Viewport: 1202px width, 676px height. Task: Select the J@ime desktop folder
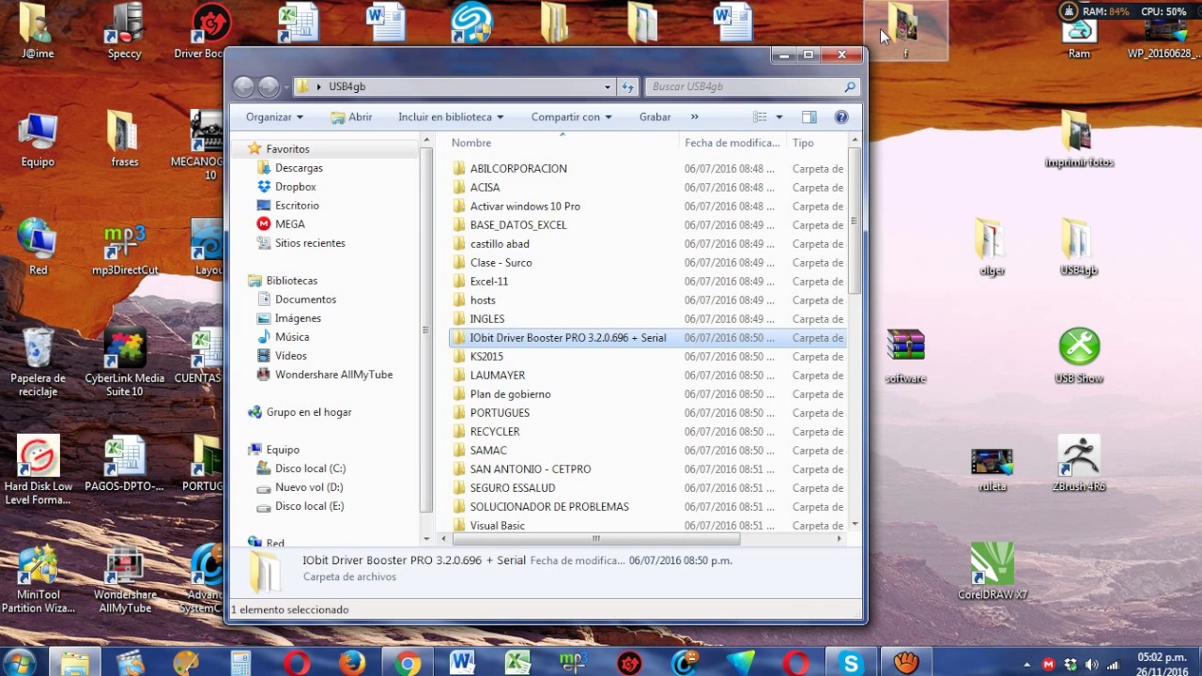coord(38,32)
